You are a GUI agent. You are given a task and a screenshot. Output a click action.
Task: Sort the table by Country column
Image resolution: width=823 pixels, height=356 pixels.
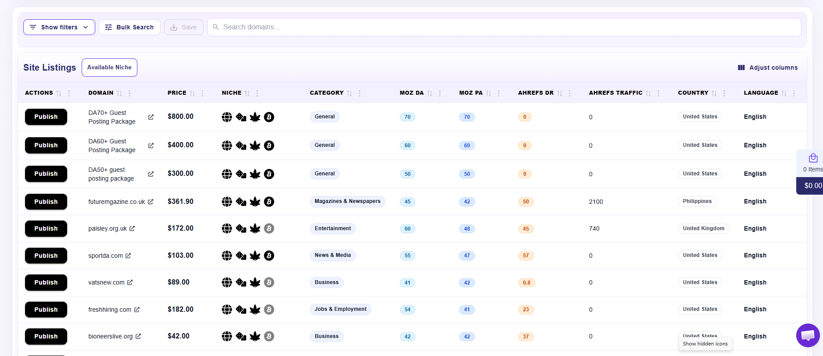pos(714,93)
